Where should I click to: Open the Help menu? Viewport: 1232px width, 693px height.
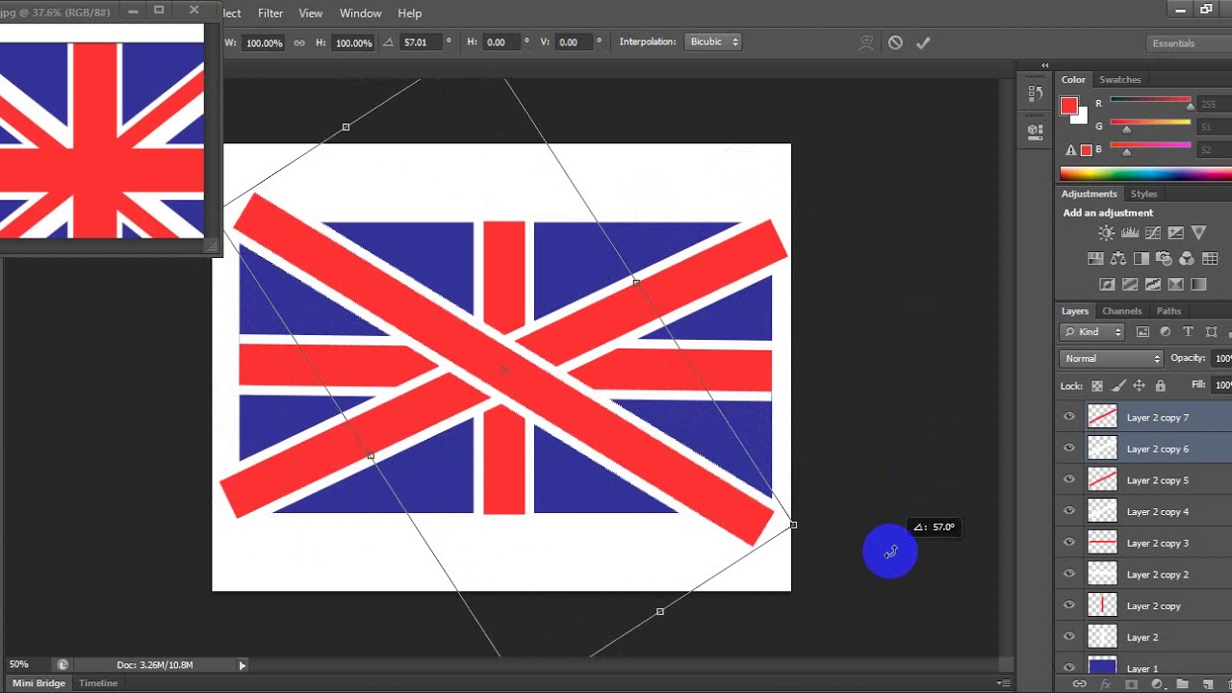tap(410, 13)
